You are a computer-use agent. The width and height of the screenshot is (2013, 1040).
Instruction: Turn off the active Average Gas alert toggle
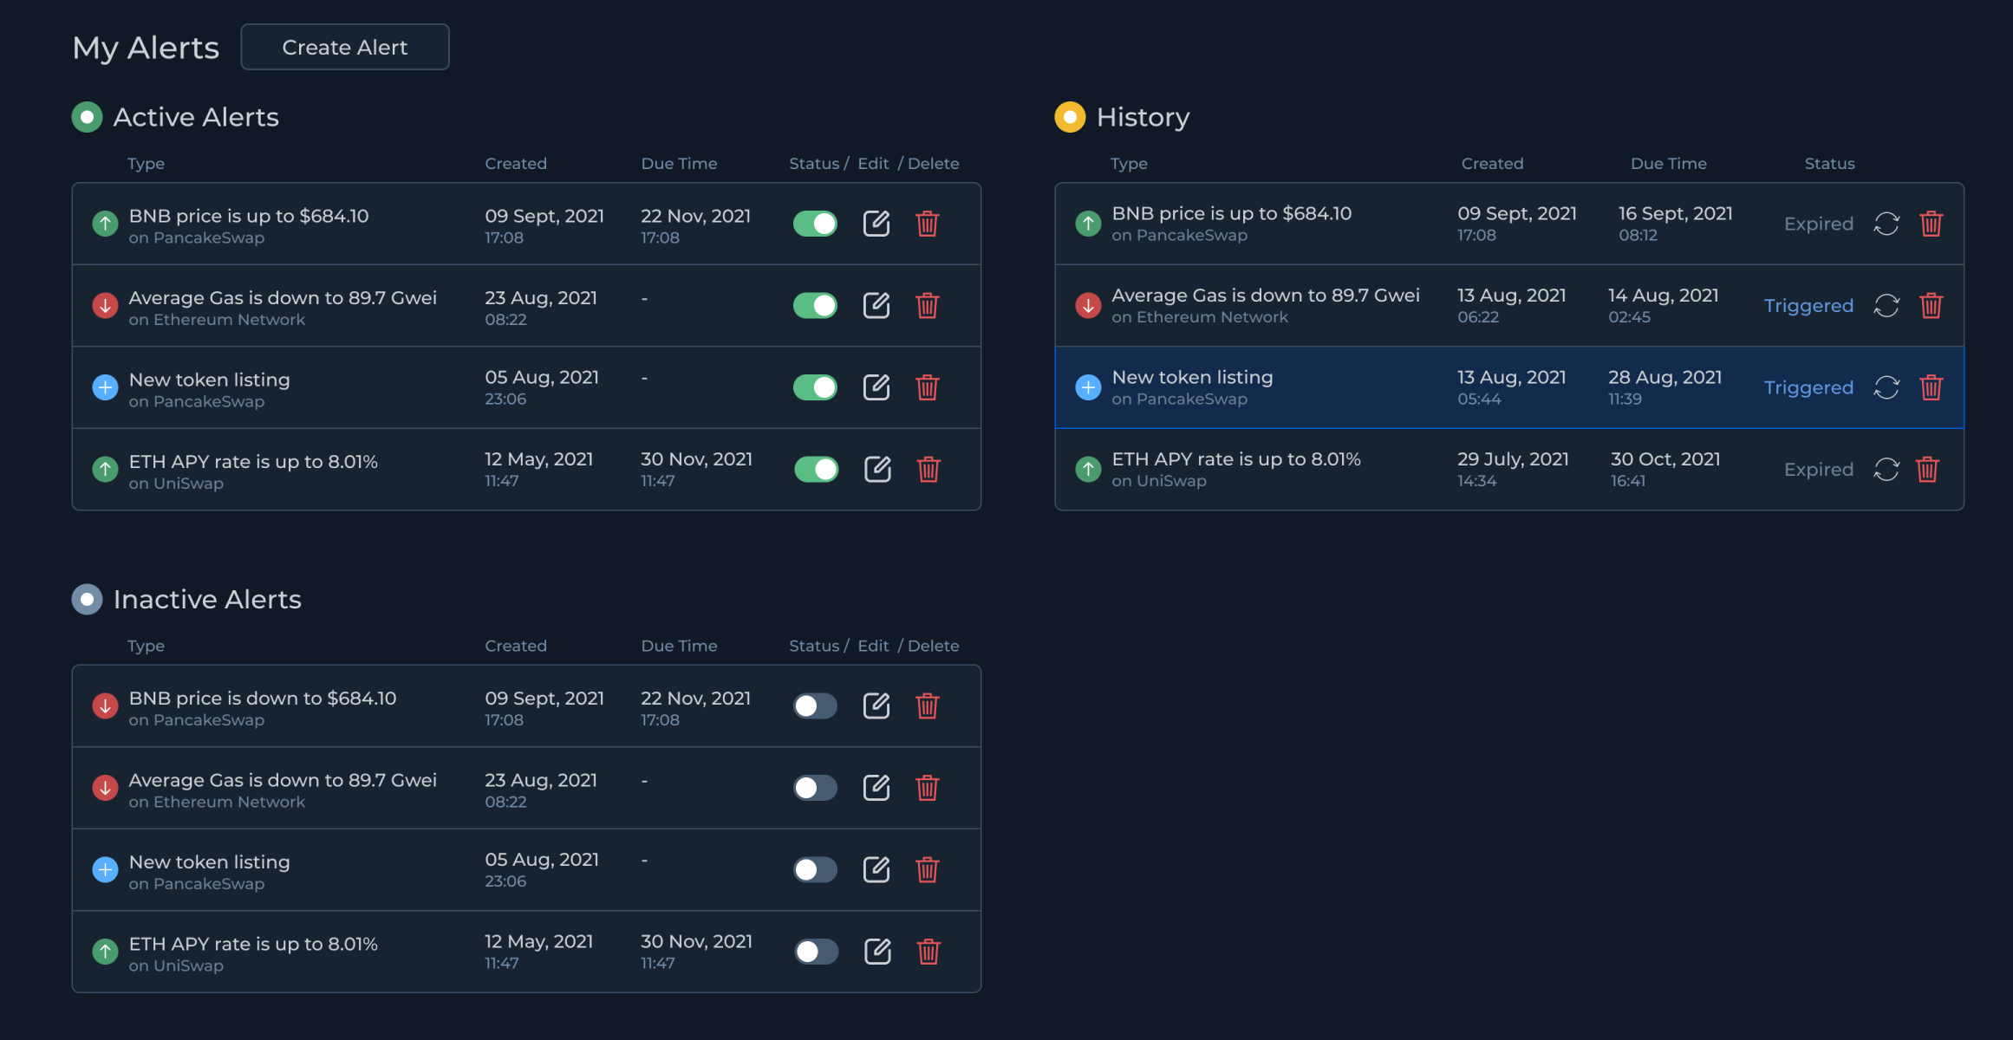[x=815, y=305]
